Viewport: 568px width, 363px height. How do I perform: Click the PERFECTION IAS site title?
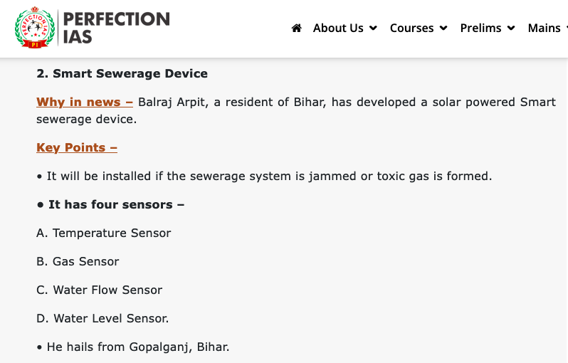(116, 28)
